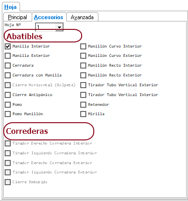Check Cerradura con Manilla option
Image resolution: width=188 pixels, height=201 pixels.
coord(7,75)
